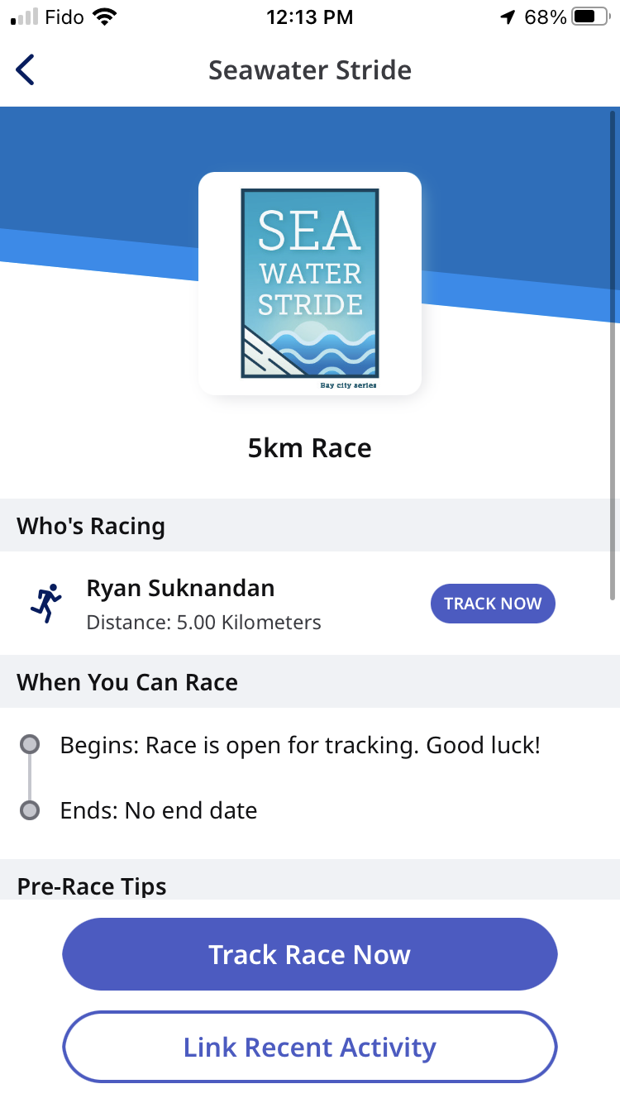Click the vertical scrollbar on right edge
Viewport: 620px width, 1103px height.
tap(613, 356)
